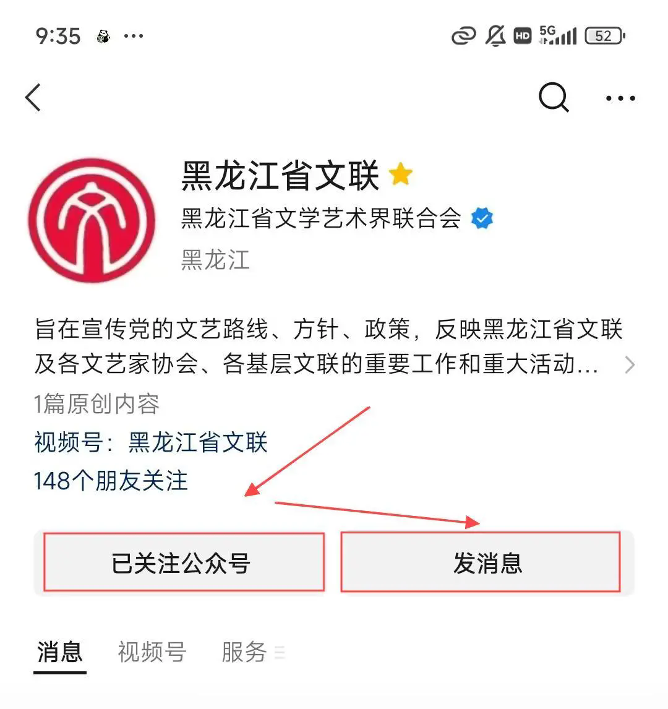Screen dimensions: 668x709
Task: Tap the 1篇原创内容 text
Action: coord(96,404)
